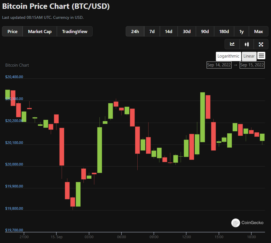Set time range to Max
Viewport: 271px width, 243px height.
(258, 31)
